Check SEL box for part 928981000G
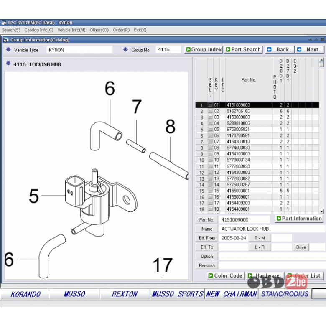This screenshot has height=326, width=326. point(210,123)
